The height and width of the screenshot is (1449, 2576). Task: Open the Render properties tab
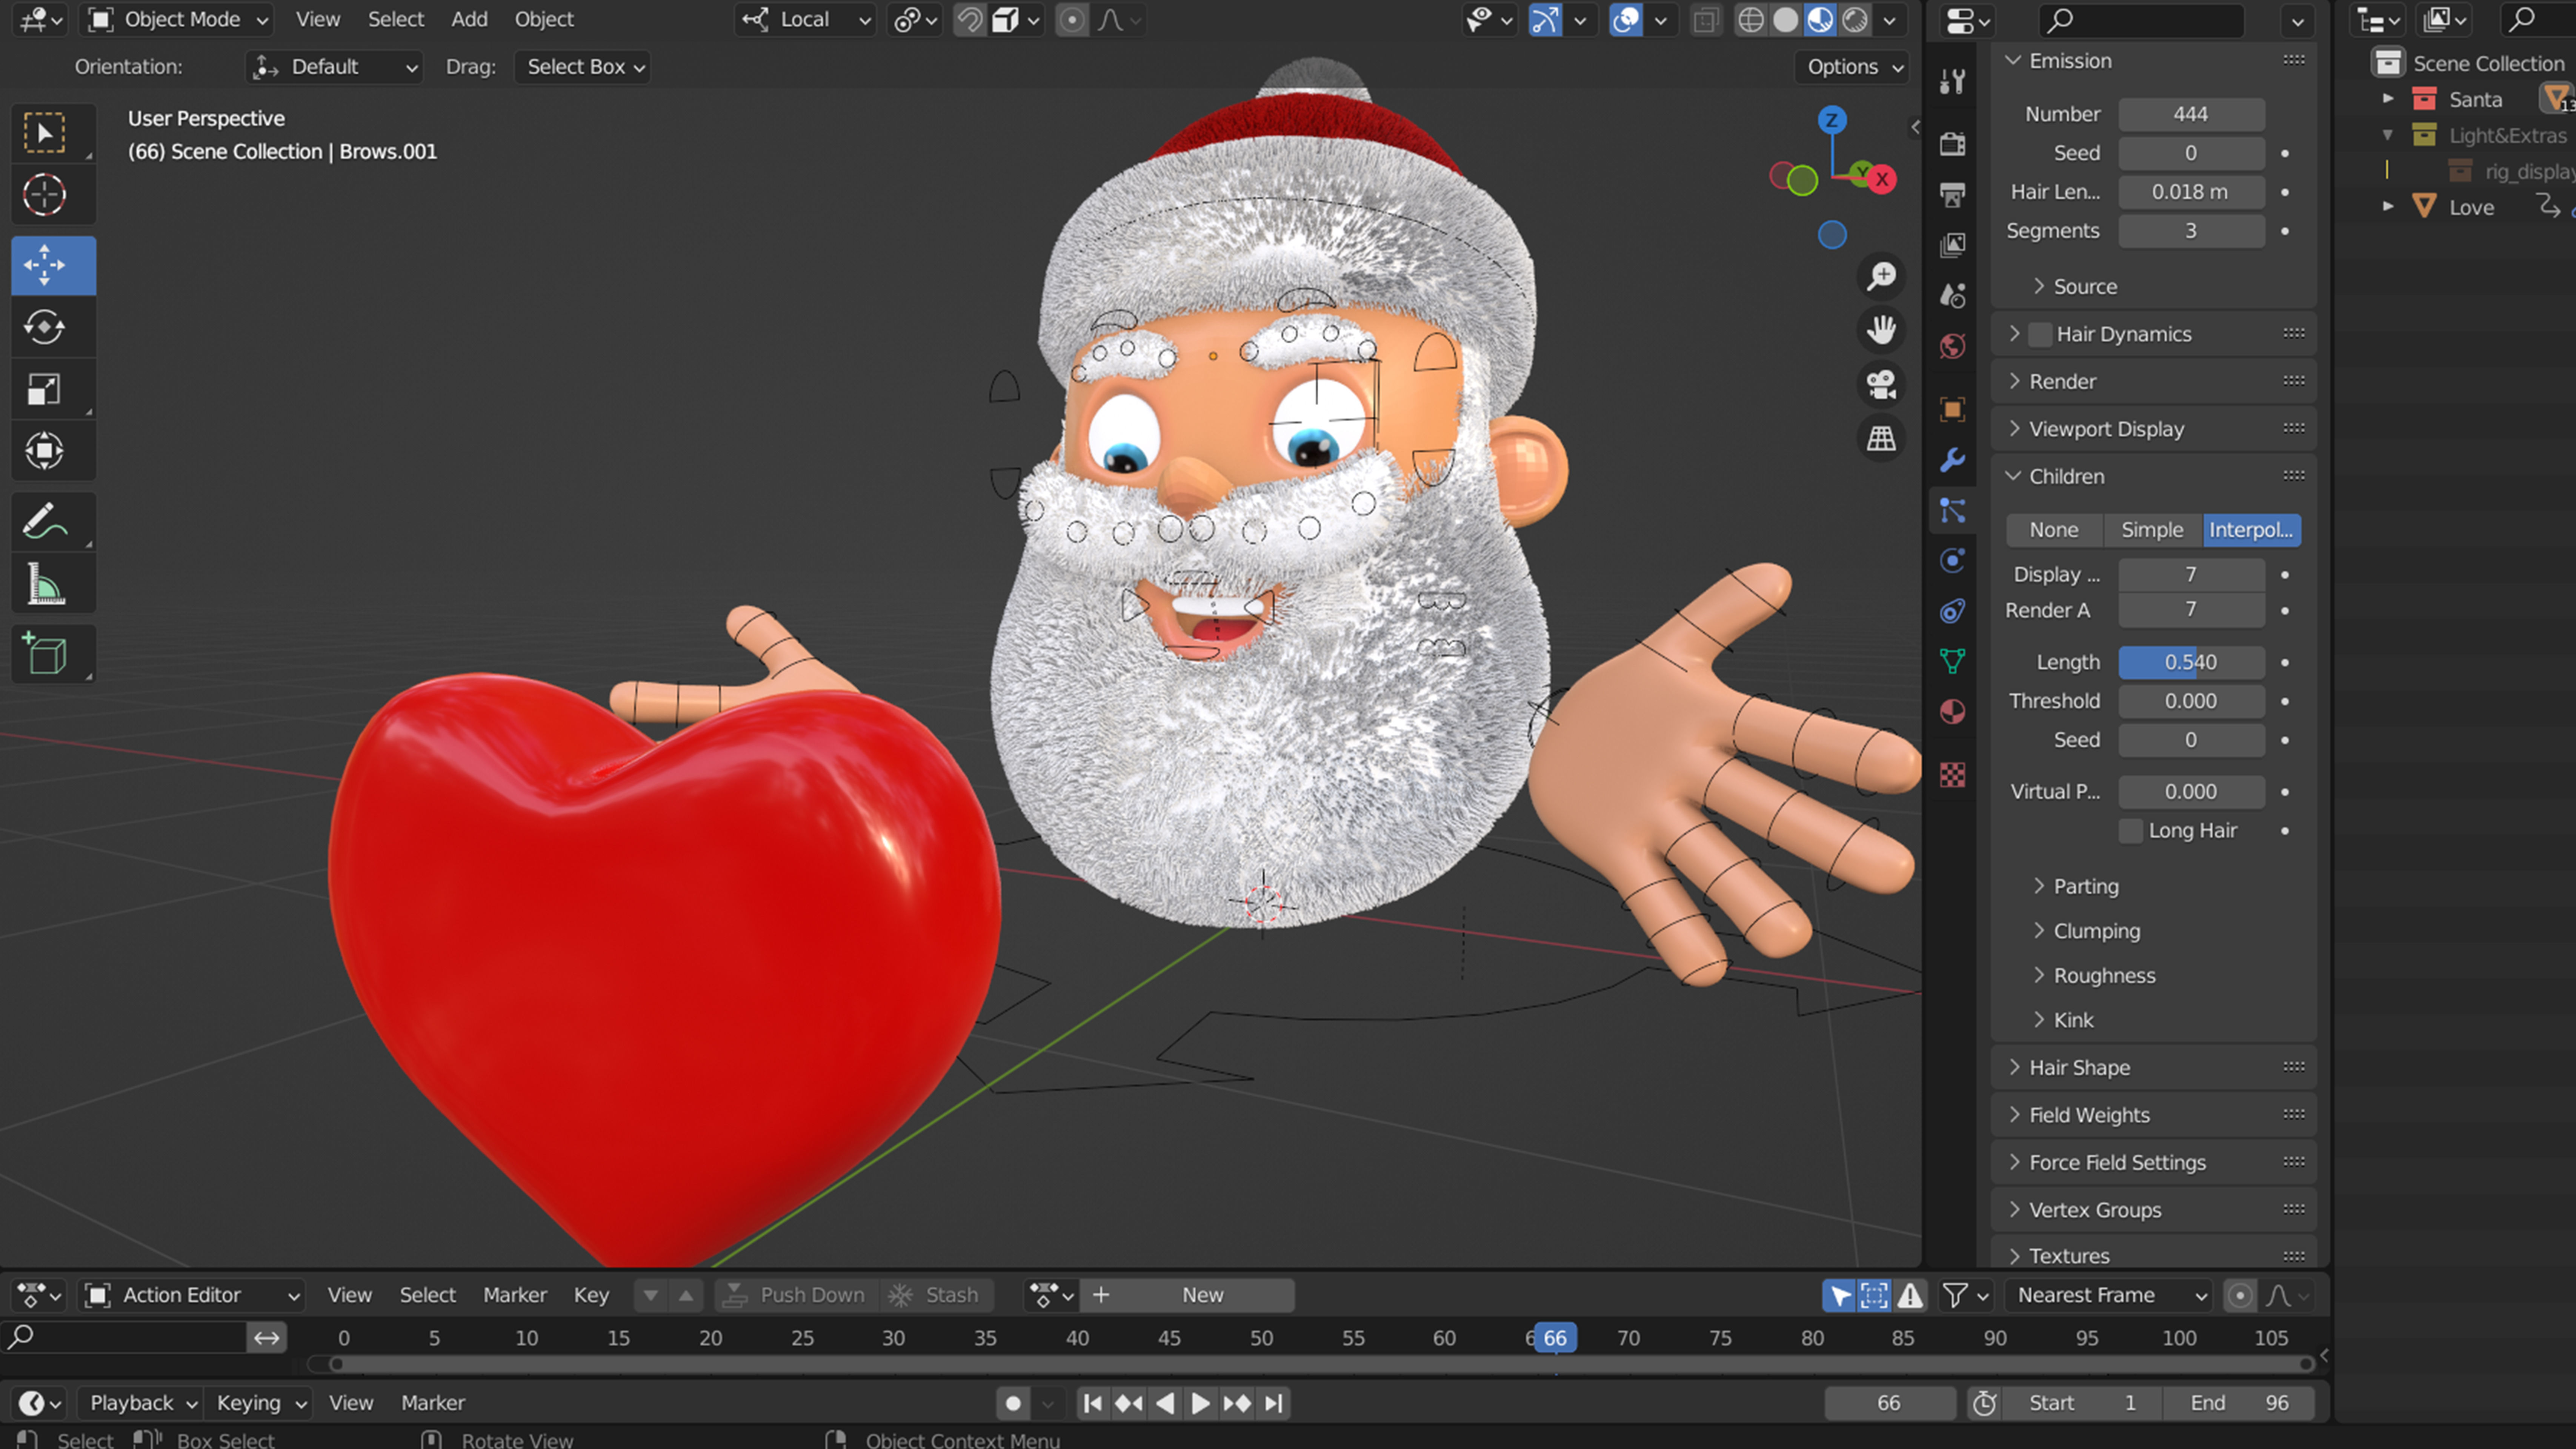coord(1952,144)
